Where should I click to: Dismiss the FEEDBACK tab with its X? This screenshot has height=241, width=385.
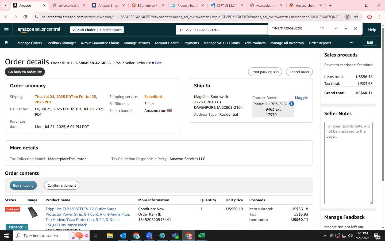(x=25, y=227)
